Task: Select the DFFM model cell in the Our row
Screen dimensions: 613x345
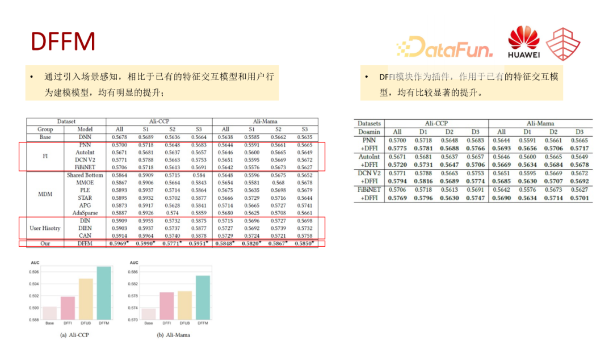Action: [x=85, y=243]
